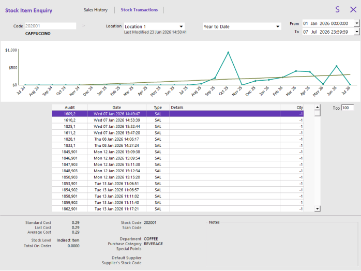Screen dimensions: 361x271
Task: Click the Last Modified timestamp text
Action: [155, 32]
